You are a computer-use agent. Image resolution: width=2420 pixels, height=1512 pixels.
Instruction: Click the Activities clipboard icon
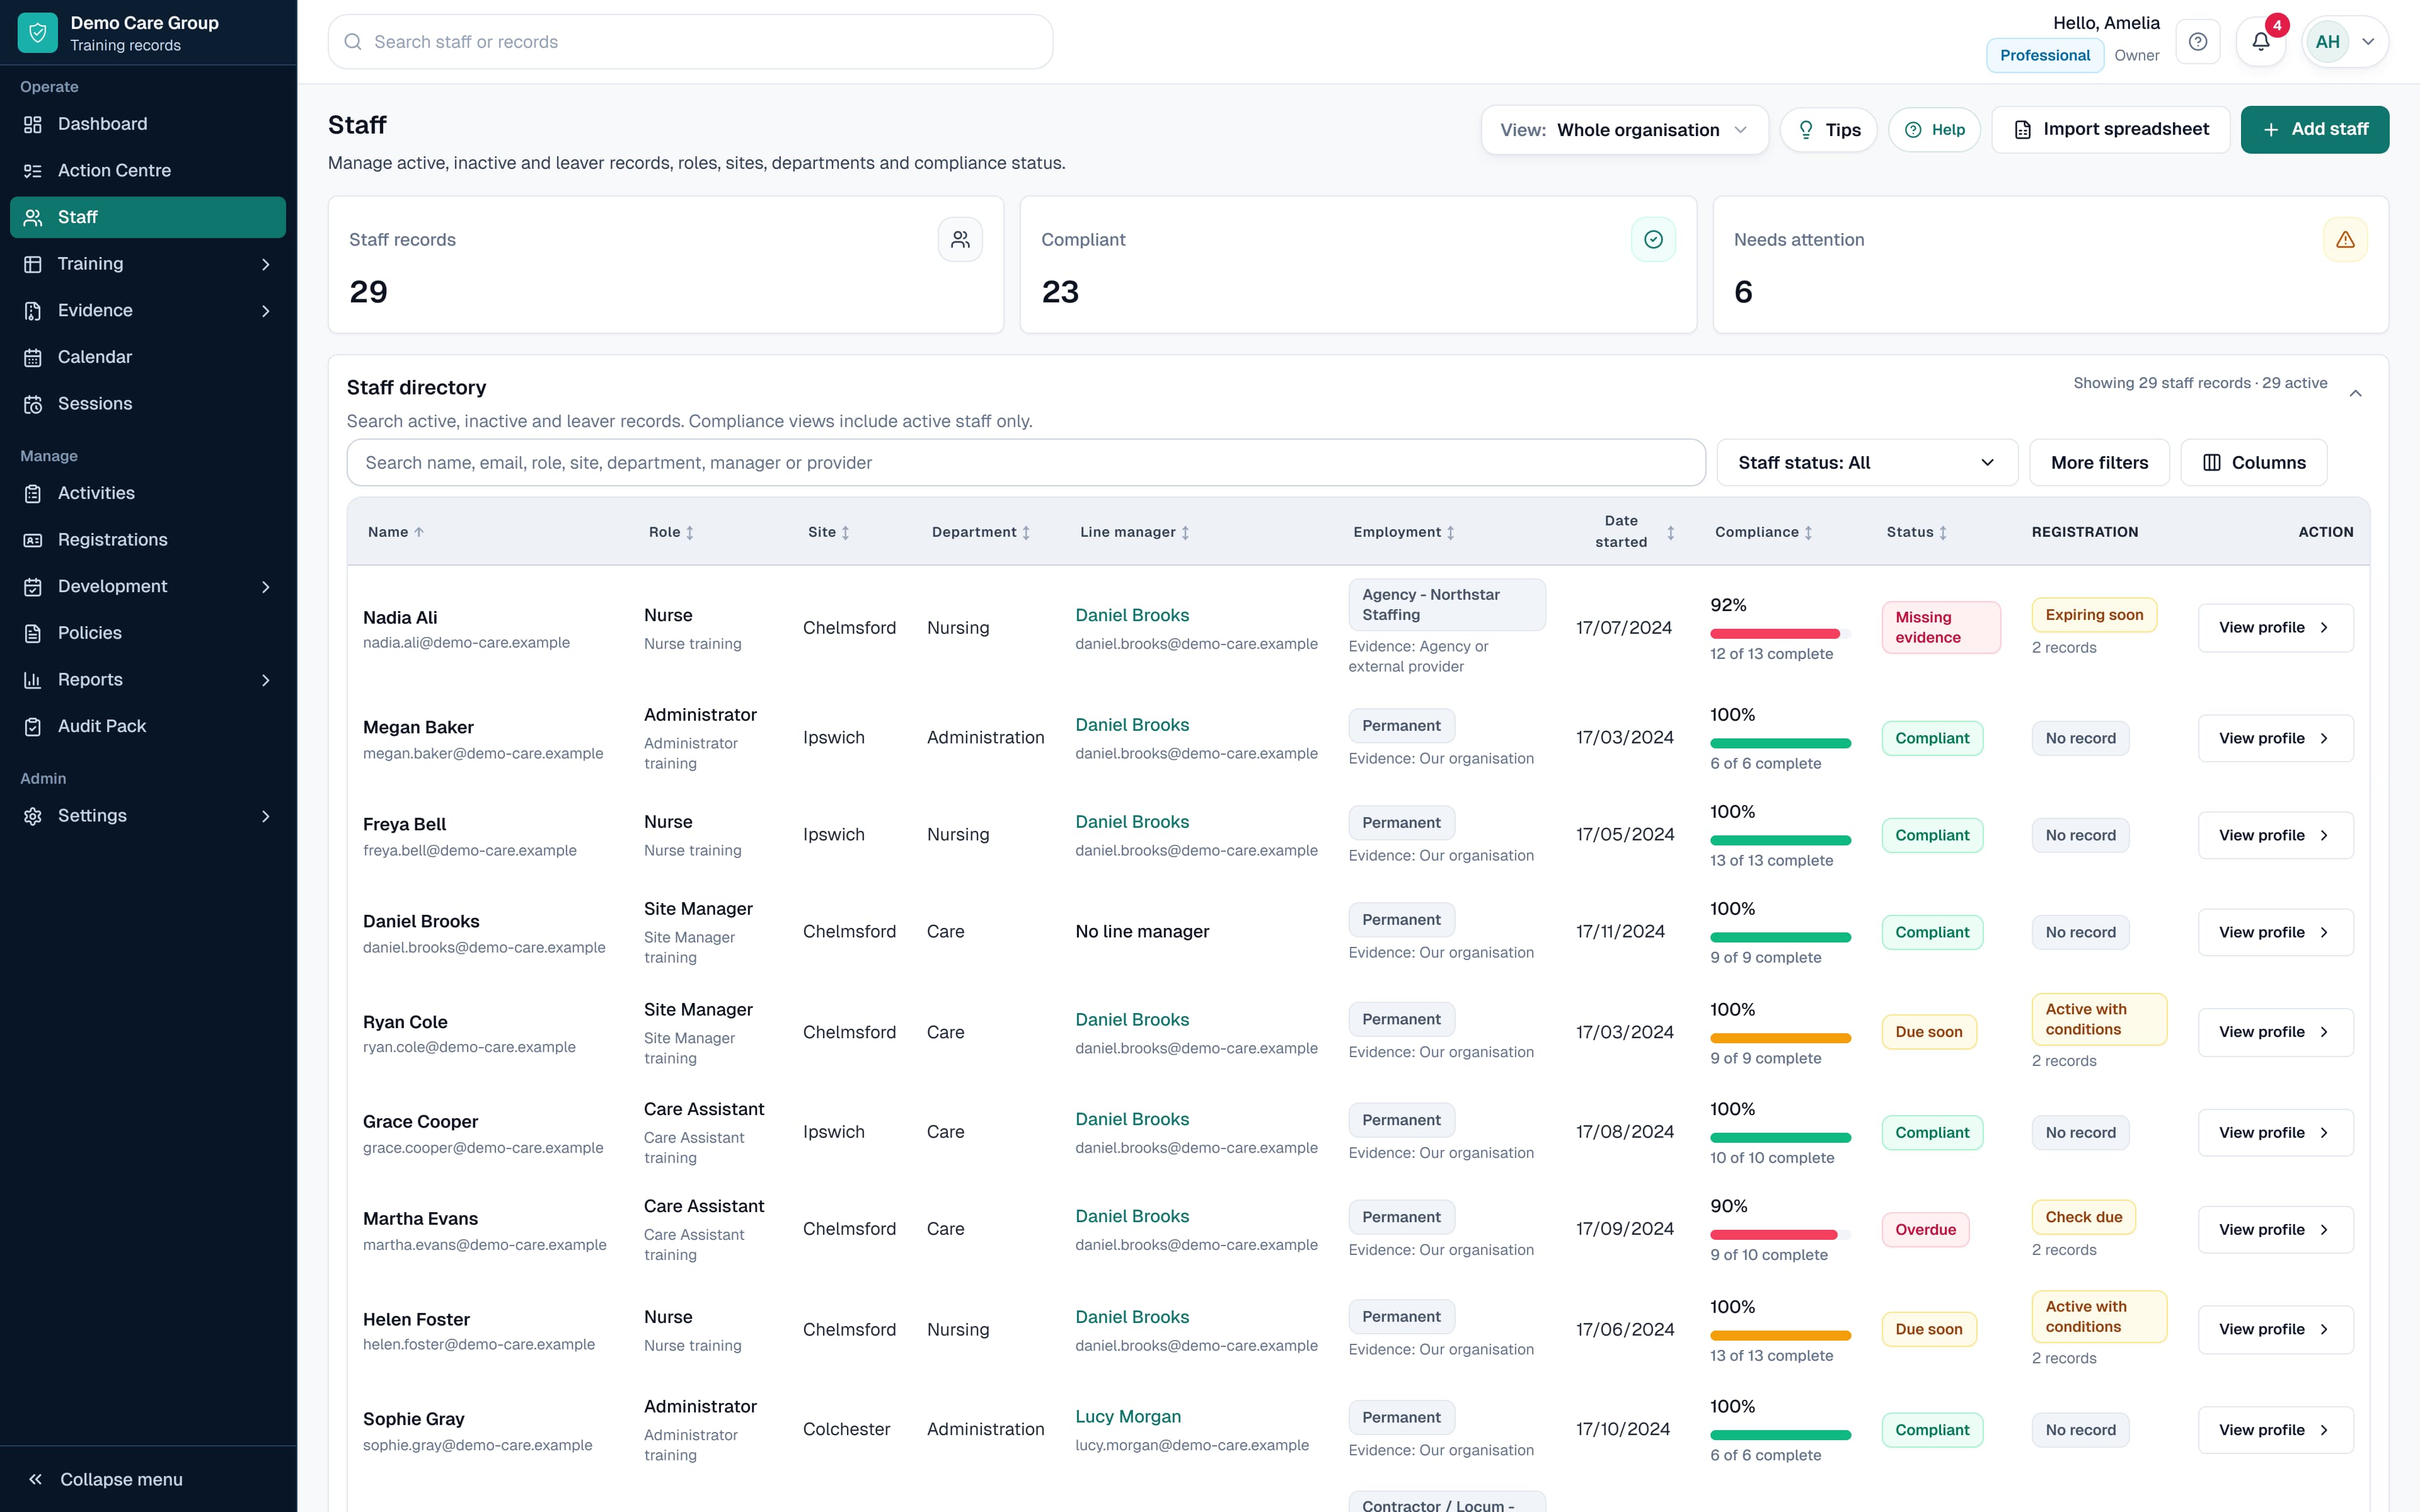pyautogui.click(x=33, y=493)
